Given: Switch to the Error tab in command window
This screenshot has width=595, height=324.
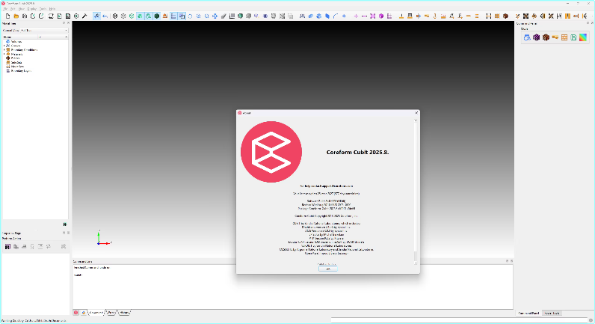Looking at the screenshot, I should (x=111, y=313).
